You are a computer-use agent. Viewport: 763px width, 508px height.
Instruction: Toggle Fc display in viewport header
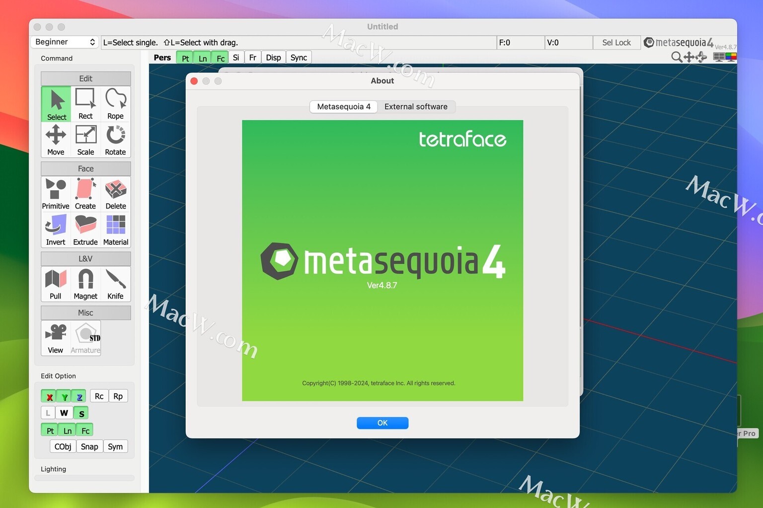click(220, 58)
